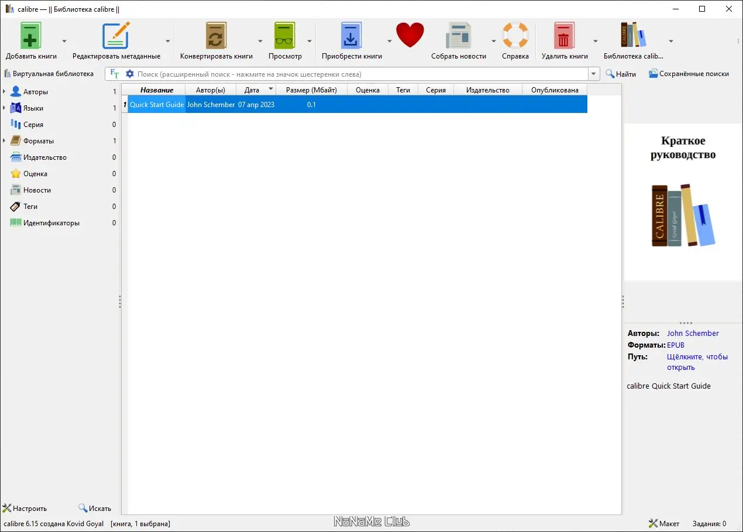Click the Tags (Теги) tag icon

pos(16,207)
